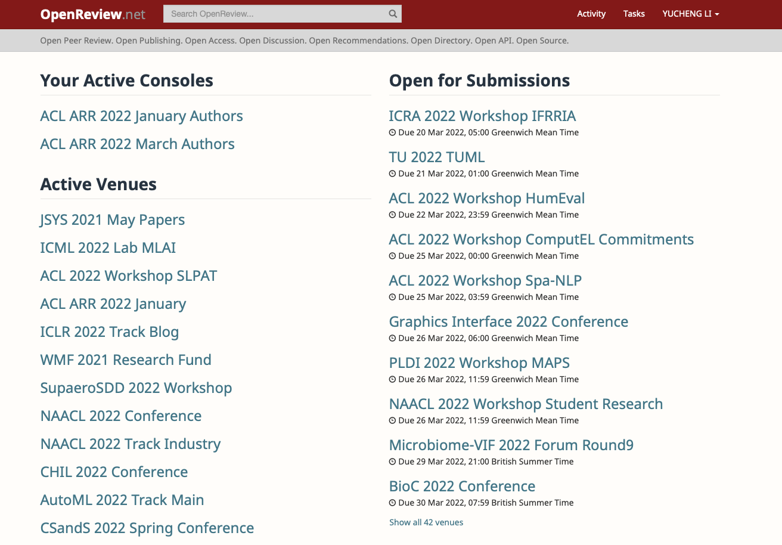Expand list via Show all 42 venues
Screen dimensions: 782x545
(x=426, y=522)
